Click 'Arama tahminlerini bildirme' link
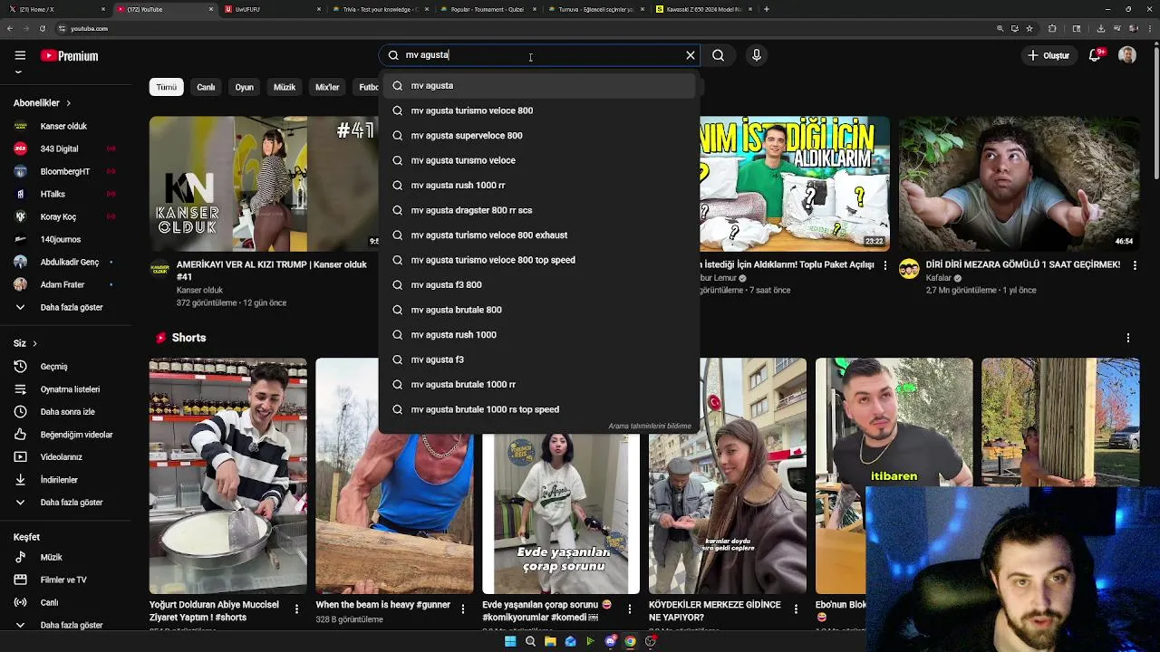The height and width of the screenshot is (652, 1160). (x=649, y=426)
